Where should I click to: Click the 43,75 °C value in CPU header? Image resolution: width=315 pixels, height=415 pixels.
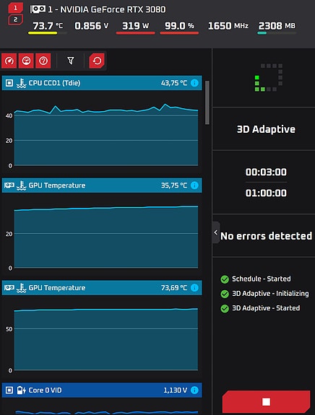[174, 83]
